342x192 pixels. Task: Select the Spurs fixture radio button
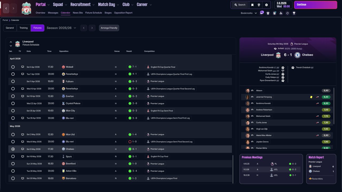click(13, 157)
